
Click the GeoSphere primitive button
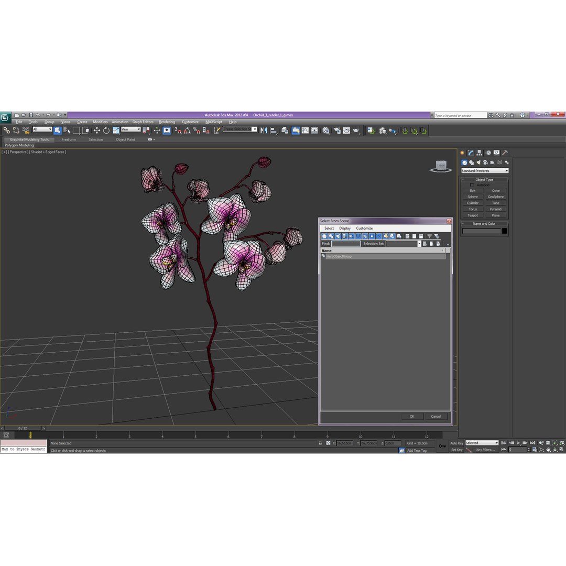pyautogui.click(x=496, y=197)
